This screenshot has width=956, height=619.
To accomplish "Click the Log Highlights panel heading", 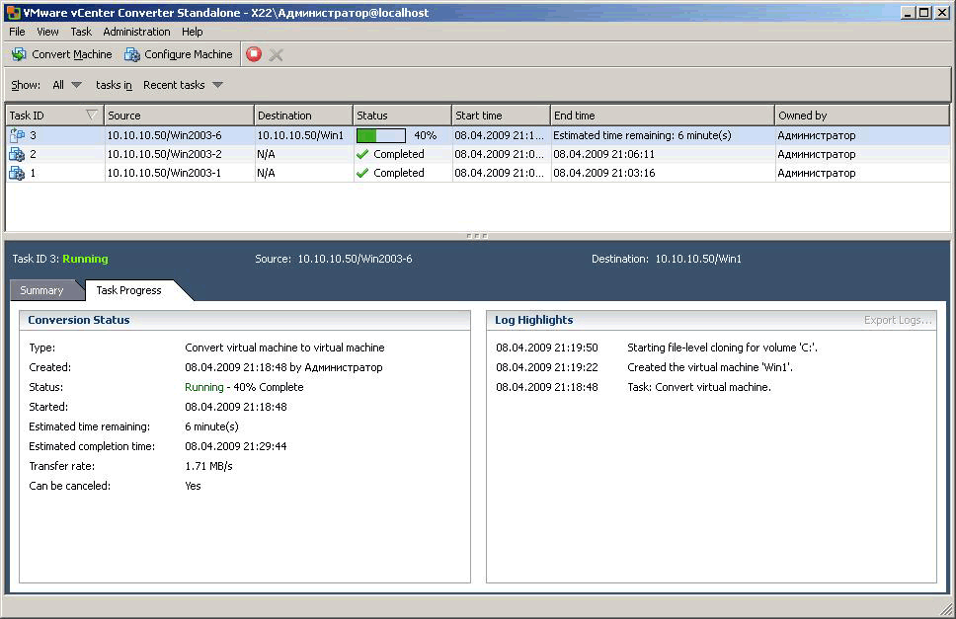I will click(534, 320).
